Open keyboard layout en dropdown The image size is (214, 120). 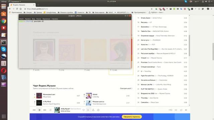click(x=197, y=1)
